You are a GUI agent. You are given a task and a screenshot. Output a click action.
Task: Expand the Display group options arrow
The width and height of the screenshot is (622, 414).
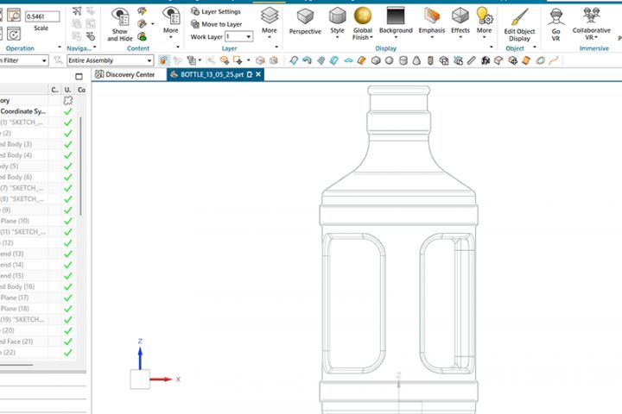[x=491, y=47]
